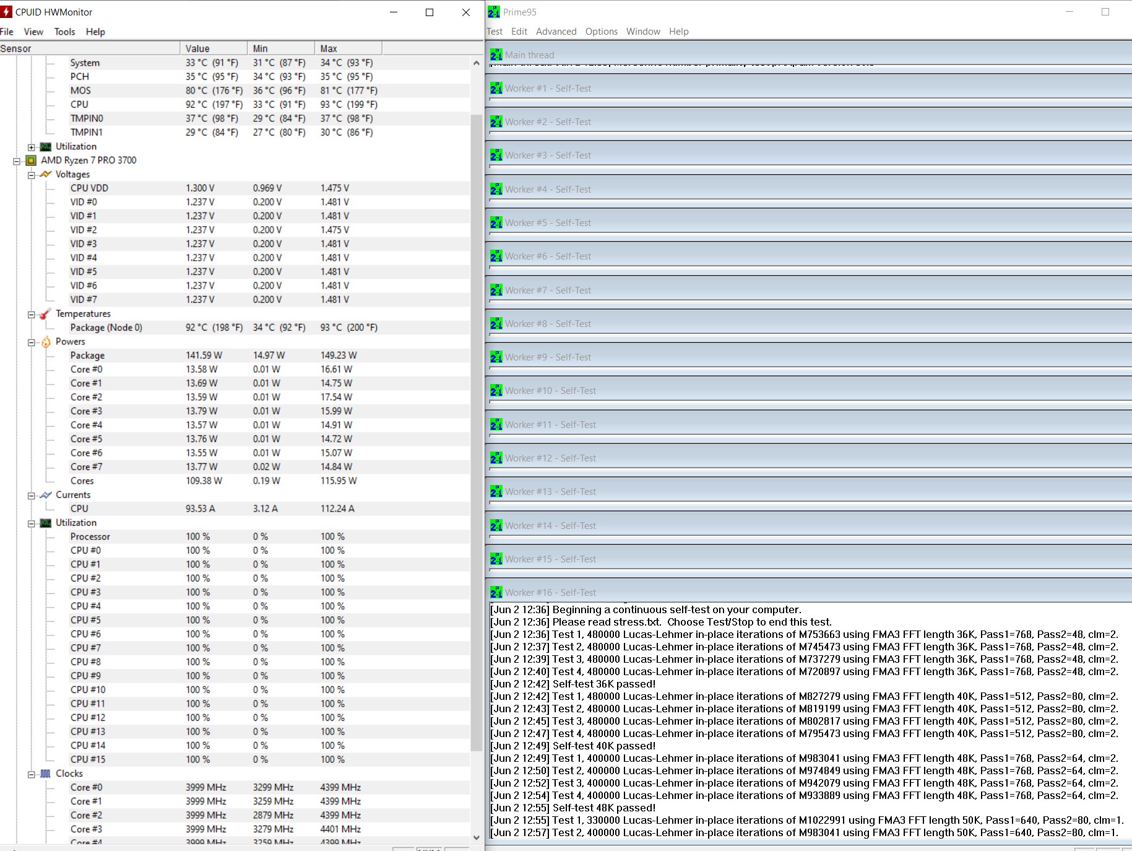Collapse the Temperatures section
The width and height of the screenshot is (1132, 851).
[32, 314]
